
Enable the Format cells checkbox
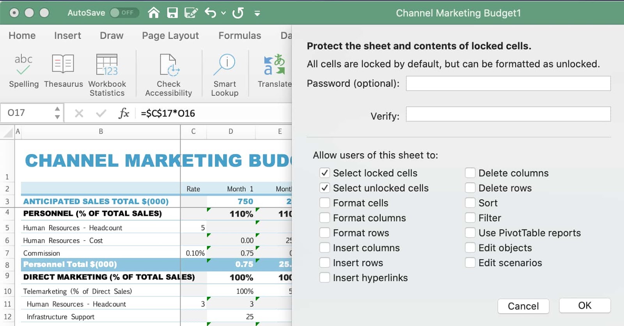click(x=324, y=203)
